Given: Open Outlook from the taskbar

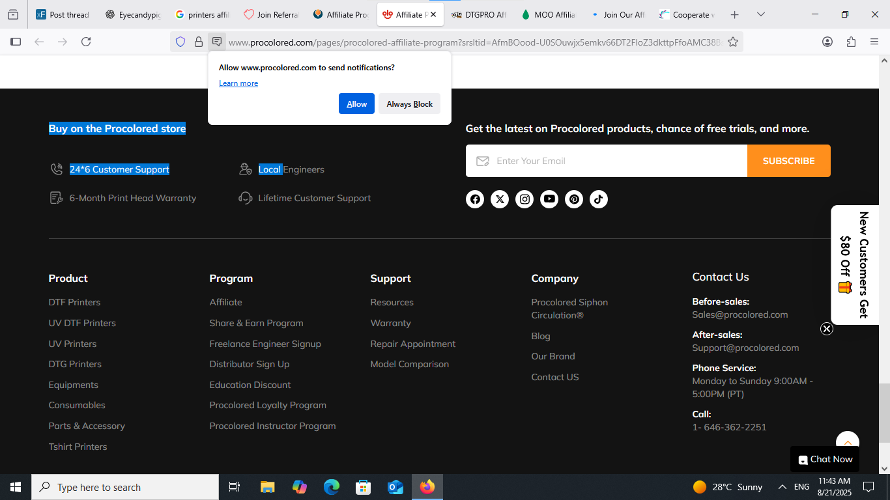Looking at the screenshot, I should [395, 487].
